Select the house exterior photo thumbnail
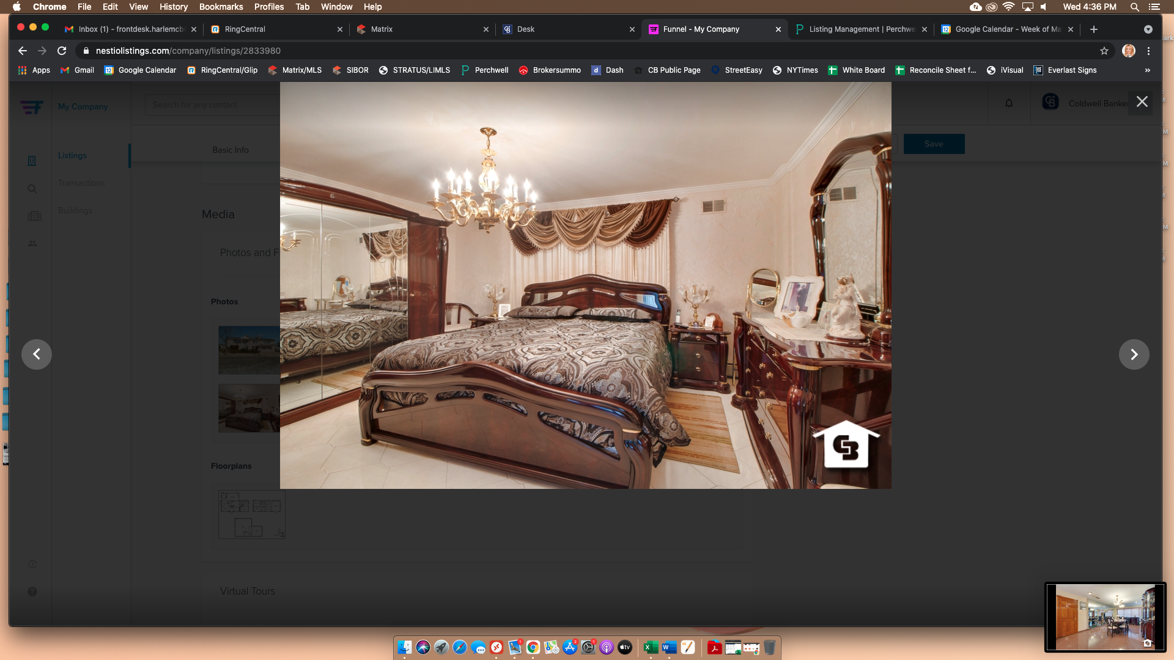This screenshot has width=1174, height=660. coord(249,350)
